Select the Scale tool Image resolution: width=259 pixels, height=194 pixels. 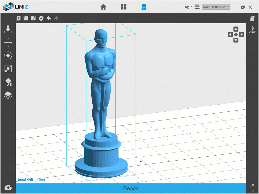(x=8, y=69)
